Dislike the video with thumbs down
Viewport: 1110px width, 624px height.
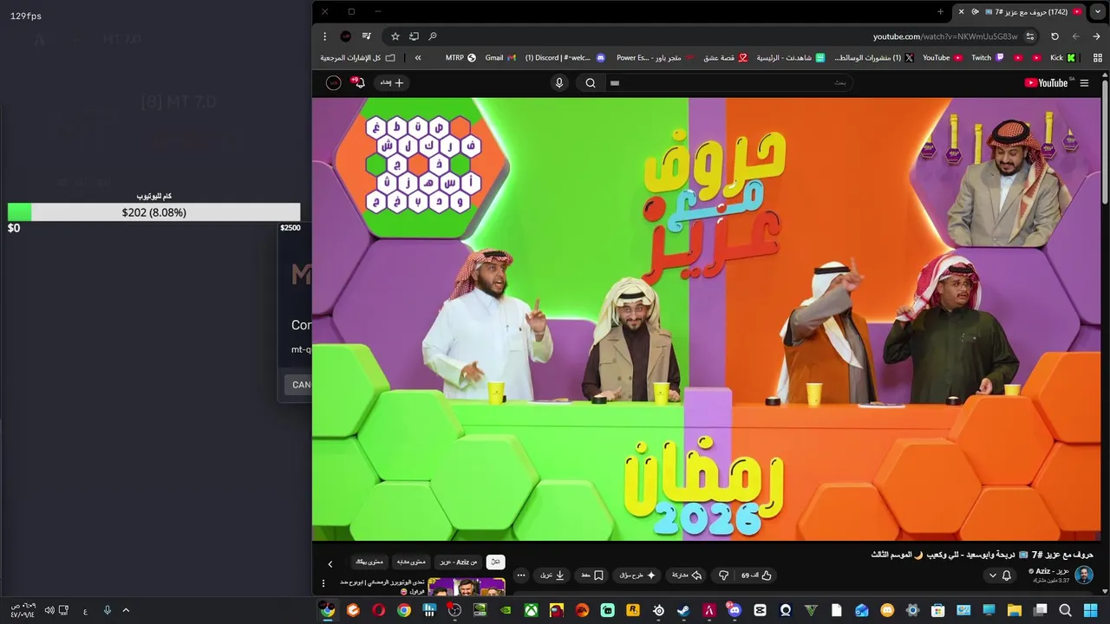pos(723,575)
